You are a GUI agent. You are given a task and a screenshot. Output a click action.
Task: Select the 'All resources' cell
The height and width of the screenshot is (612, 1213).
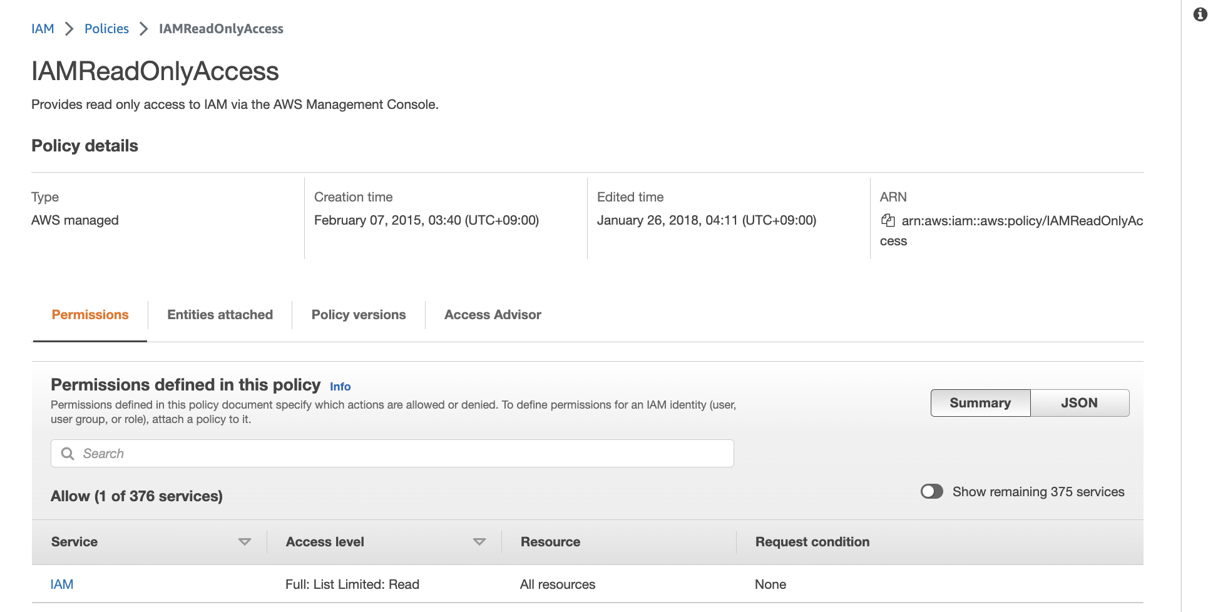558,584
